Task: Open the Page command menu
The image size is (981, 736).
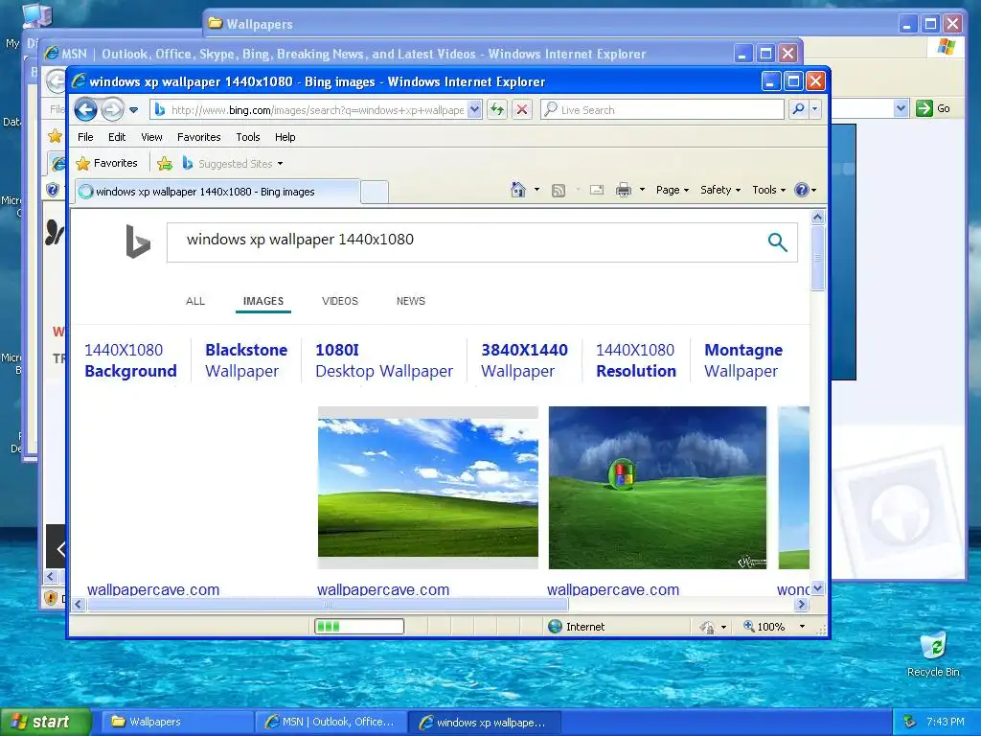Action: pos(673,190)
